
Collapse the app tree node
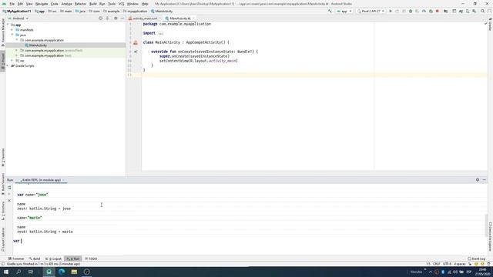(x=8, y=25)
